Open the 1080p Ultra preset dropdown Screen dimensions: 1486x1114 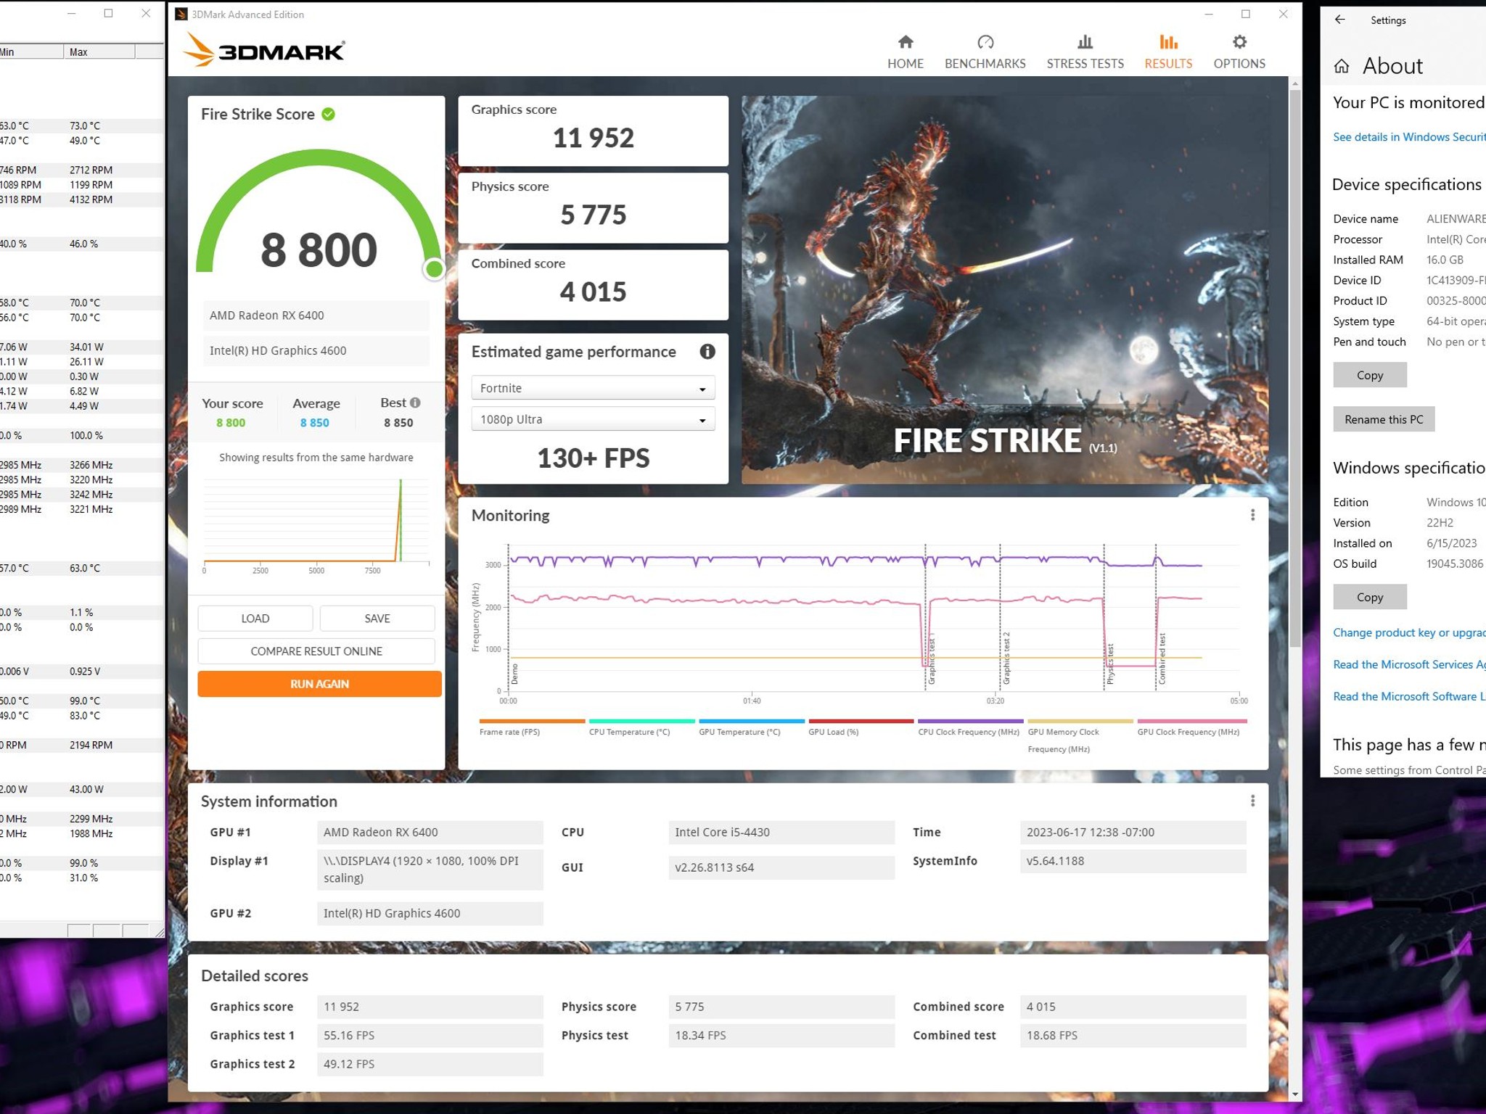coord(593,419)
